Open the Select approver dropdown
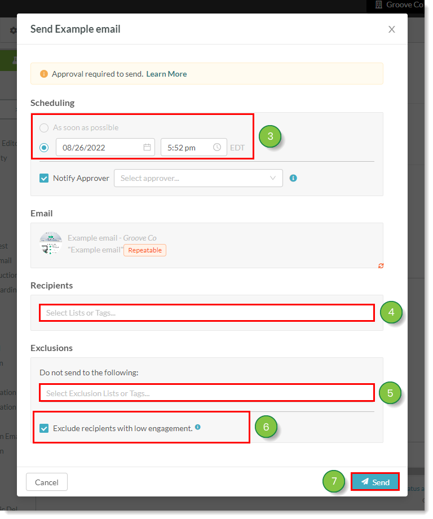Screen dimensions: 433x519 point(198,178)
